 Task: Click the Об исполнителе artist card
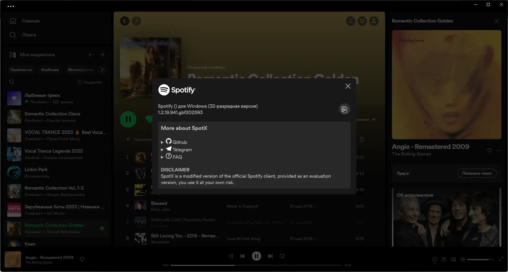click(447, 217)
